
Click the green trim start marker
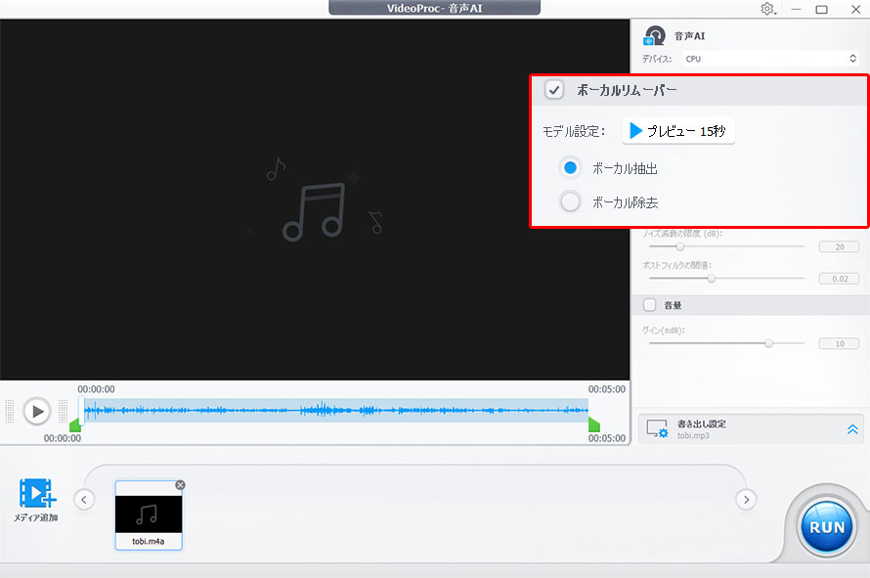pos(75,425)
